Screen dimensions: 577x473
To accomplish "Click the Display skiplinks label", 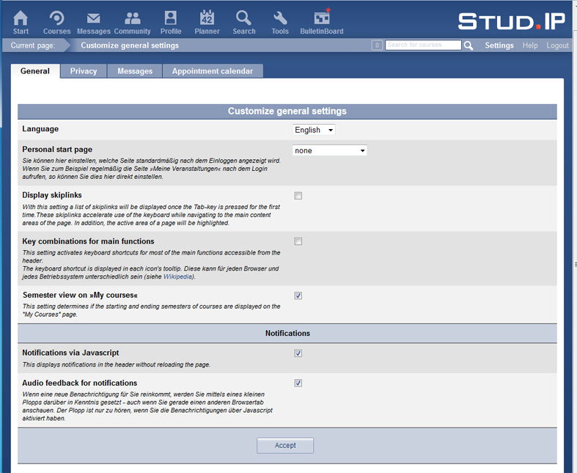I will (52, 195).
